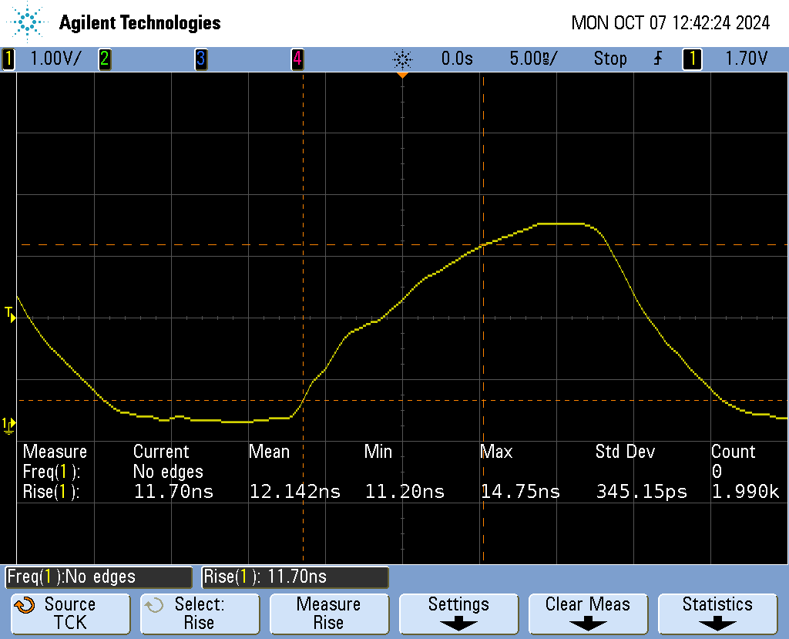Click the rising edge trigger slope icon
The width and height of the screenshot is (789, 639).
[x=657, y=59]
